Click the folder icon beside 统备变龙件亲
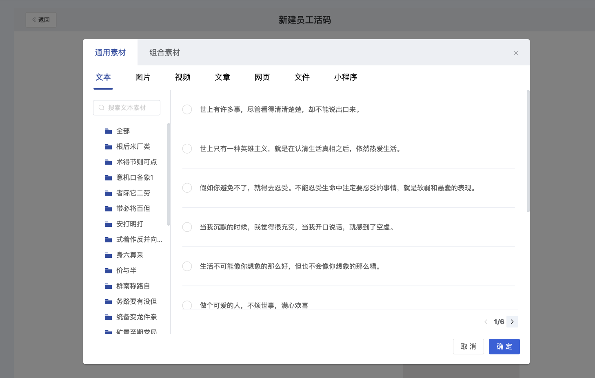The height and width of the screenshot is (378, 595). click(x=109, y=317)
